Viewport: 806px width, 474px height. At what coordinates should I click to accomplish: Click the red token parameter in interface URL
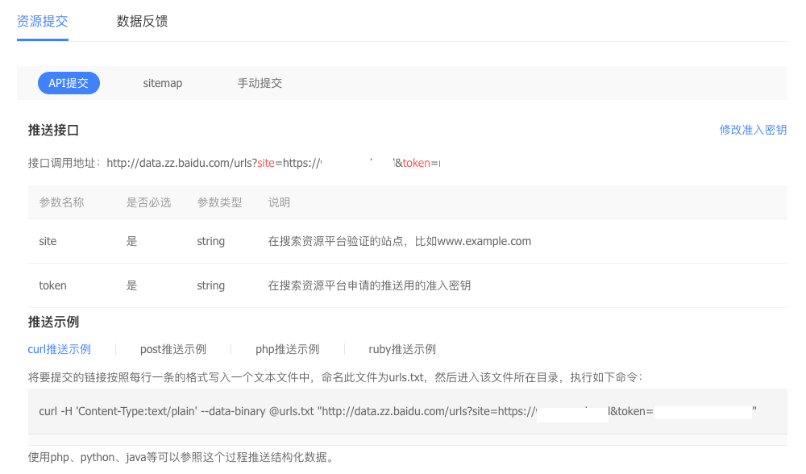click(x=416, y=163)
